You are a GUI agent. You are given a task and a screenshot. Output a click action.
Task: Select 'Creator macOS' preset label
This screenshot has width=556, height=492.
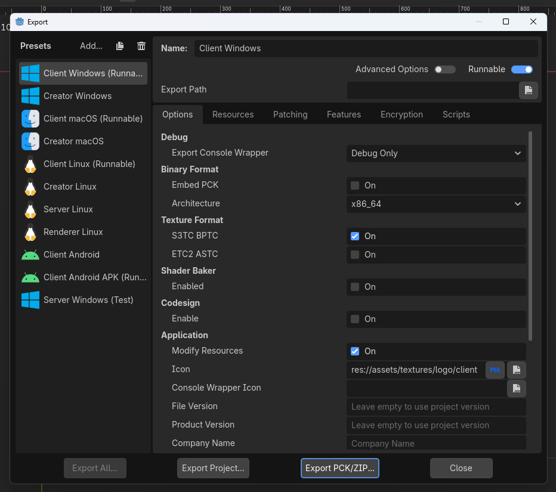[x=73, y=141]
